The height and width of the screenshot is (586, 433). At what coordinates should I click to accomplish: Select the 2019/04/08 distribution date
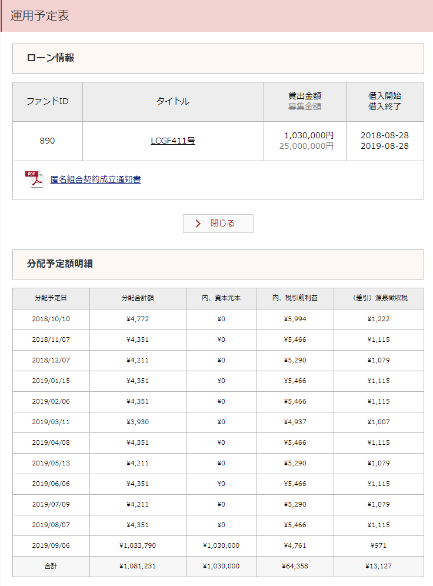tap(51, 442)
